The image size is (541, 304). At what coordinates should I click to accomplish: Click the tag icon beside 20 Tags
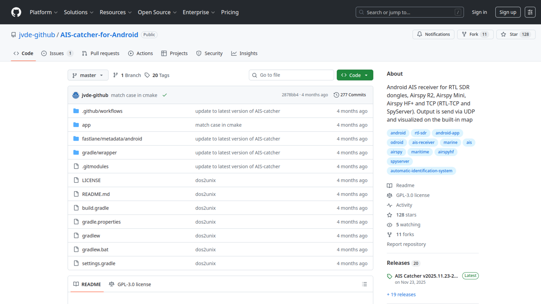click(x=147, y=75)
